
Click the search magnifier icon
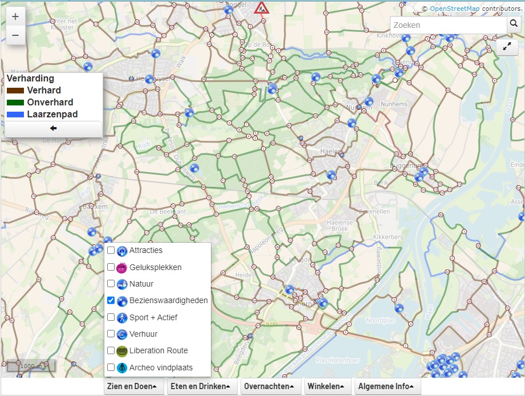(514, 25)
